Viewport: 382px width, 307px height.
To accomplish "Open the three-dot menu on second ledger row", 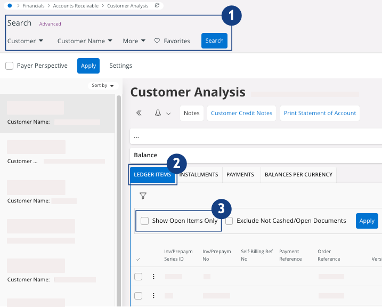I will tap(153, 296).
